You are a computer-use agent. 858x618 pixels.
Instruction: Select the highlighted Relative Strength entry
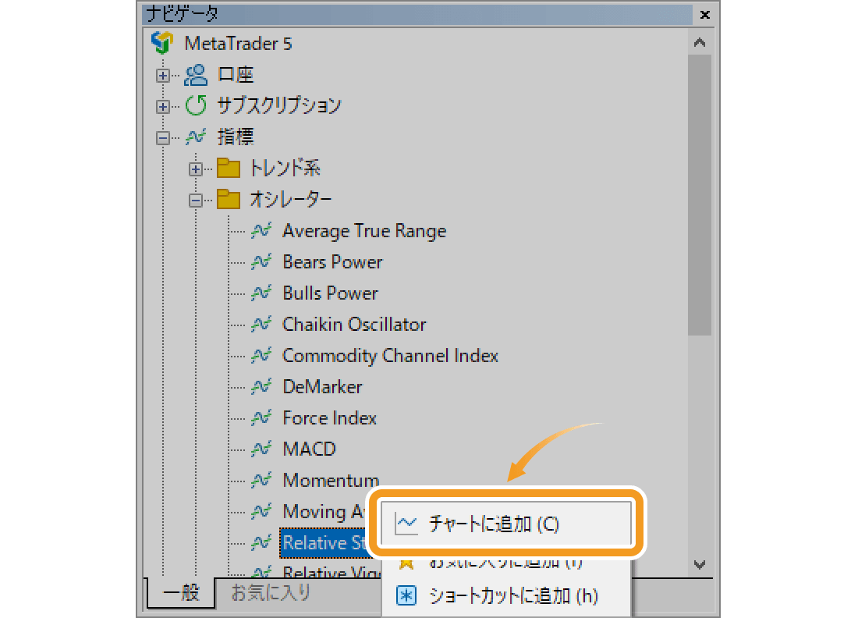point(324,543)
